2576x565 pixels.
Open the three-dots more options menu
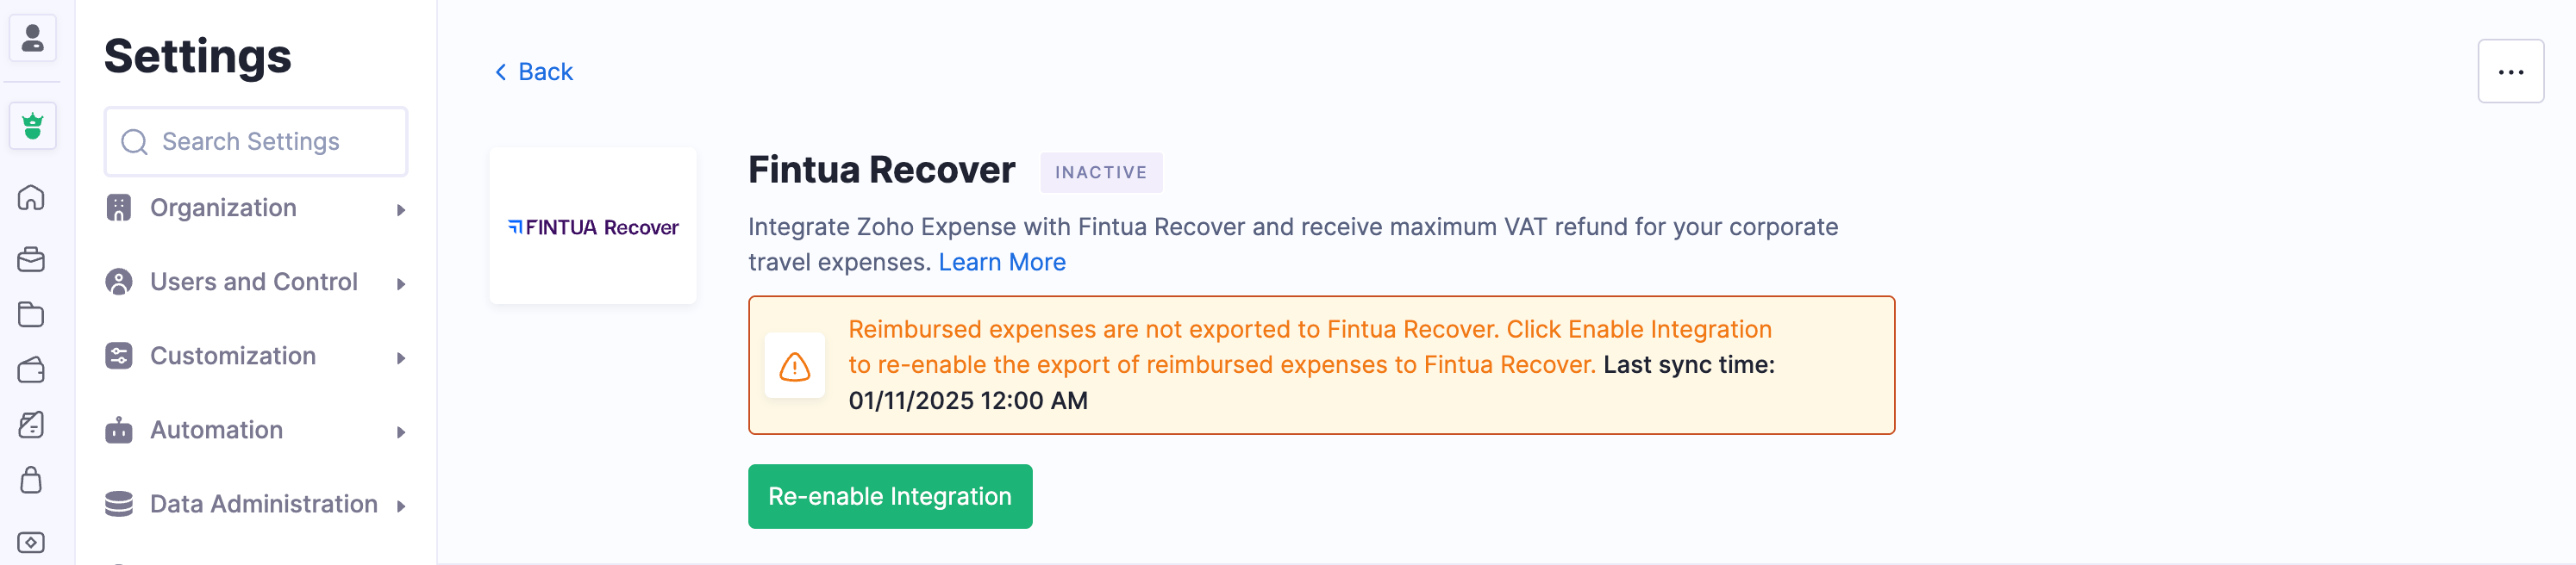point(2510,71)
